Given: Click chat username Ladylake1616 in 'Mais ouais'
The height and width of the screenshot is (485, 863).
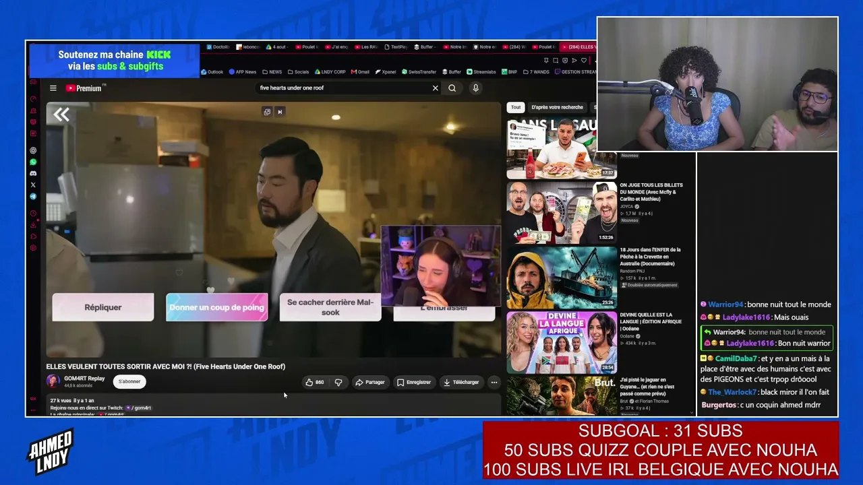Looking at the screenshot, I should pyautogui.click(x=746, y=317).
